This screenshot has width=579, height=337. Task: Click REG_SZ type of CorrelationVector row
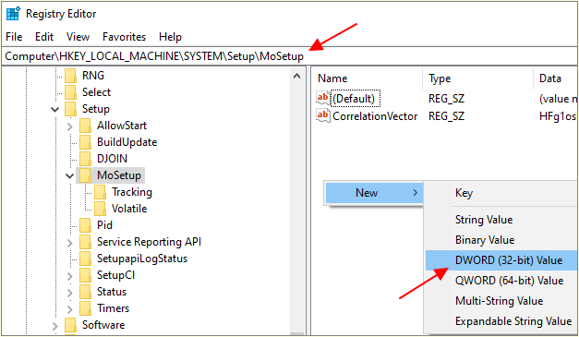click(446, 116)
